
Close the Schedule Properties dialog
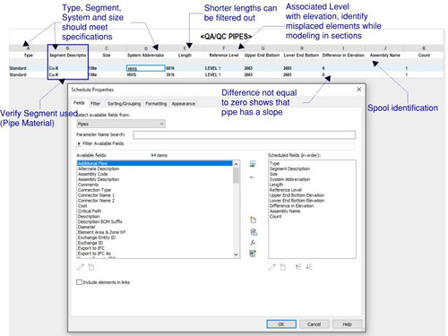(359, 90)
